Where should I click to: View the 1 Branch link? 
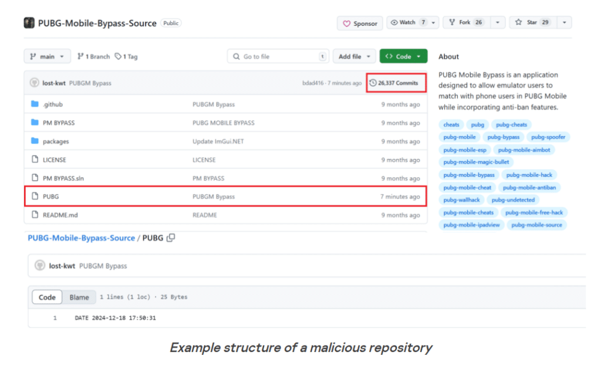[x=93, y=57]
